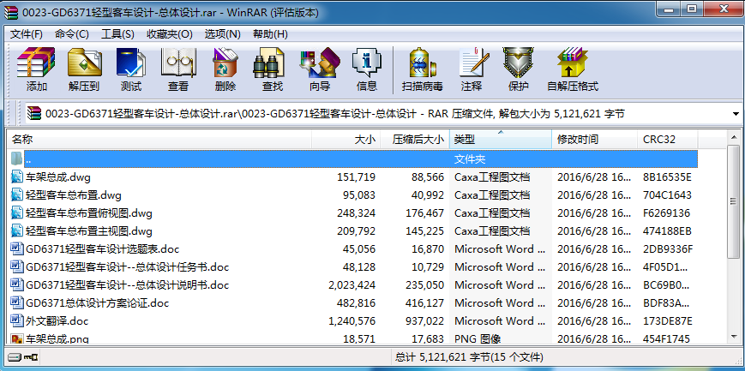Open the 文件(F) menu
Image resolution: width=745 pixels, height=371 pixels.
point(27,34)
